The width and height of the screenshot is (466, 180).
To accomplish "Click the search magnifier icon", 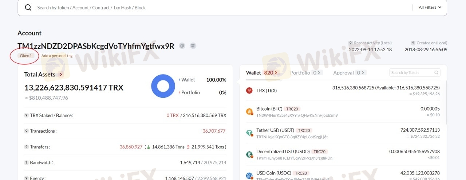I will tap(28, 8).
